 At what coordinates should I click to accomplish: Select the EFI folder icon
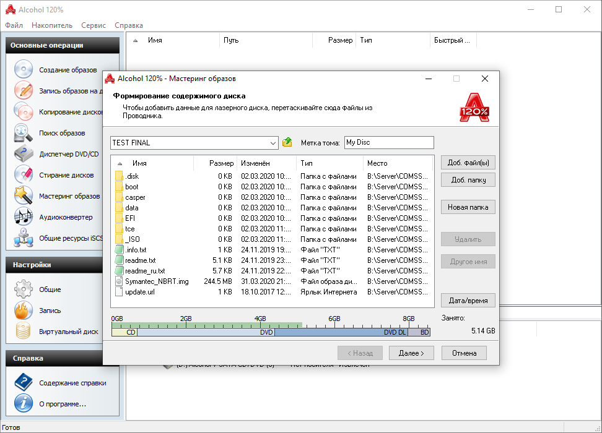click(119, 218)
